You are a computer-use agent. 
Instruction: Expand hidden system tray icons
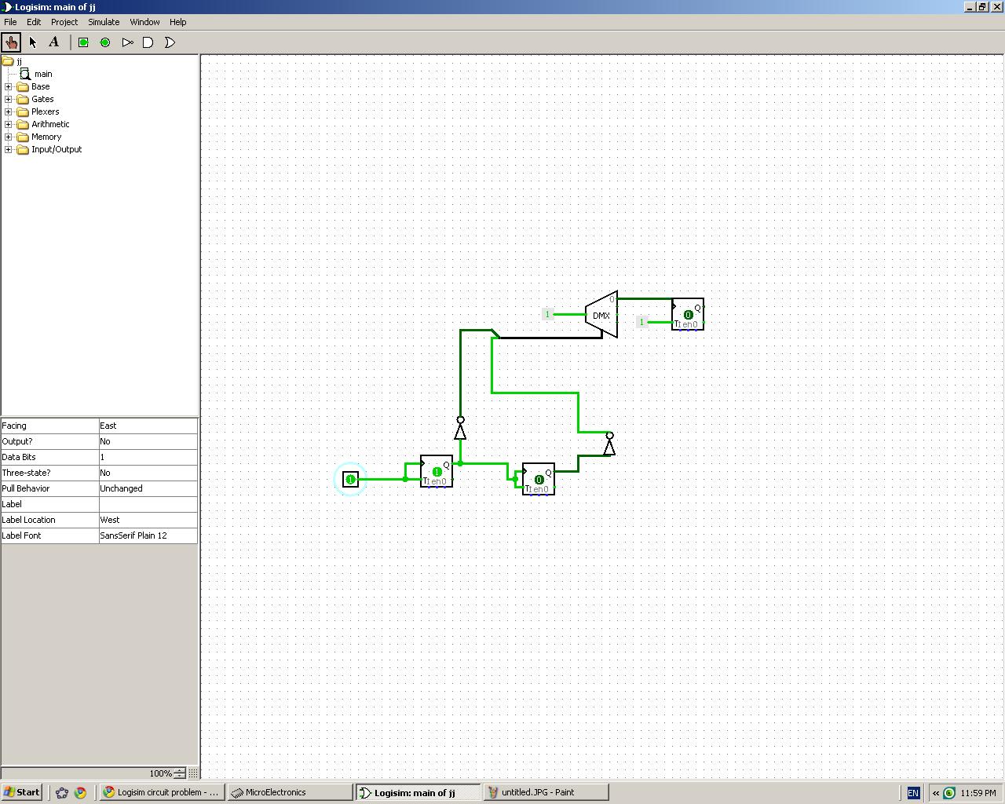pos(936,793)
